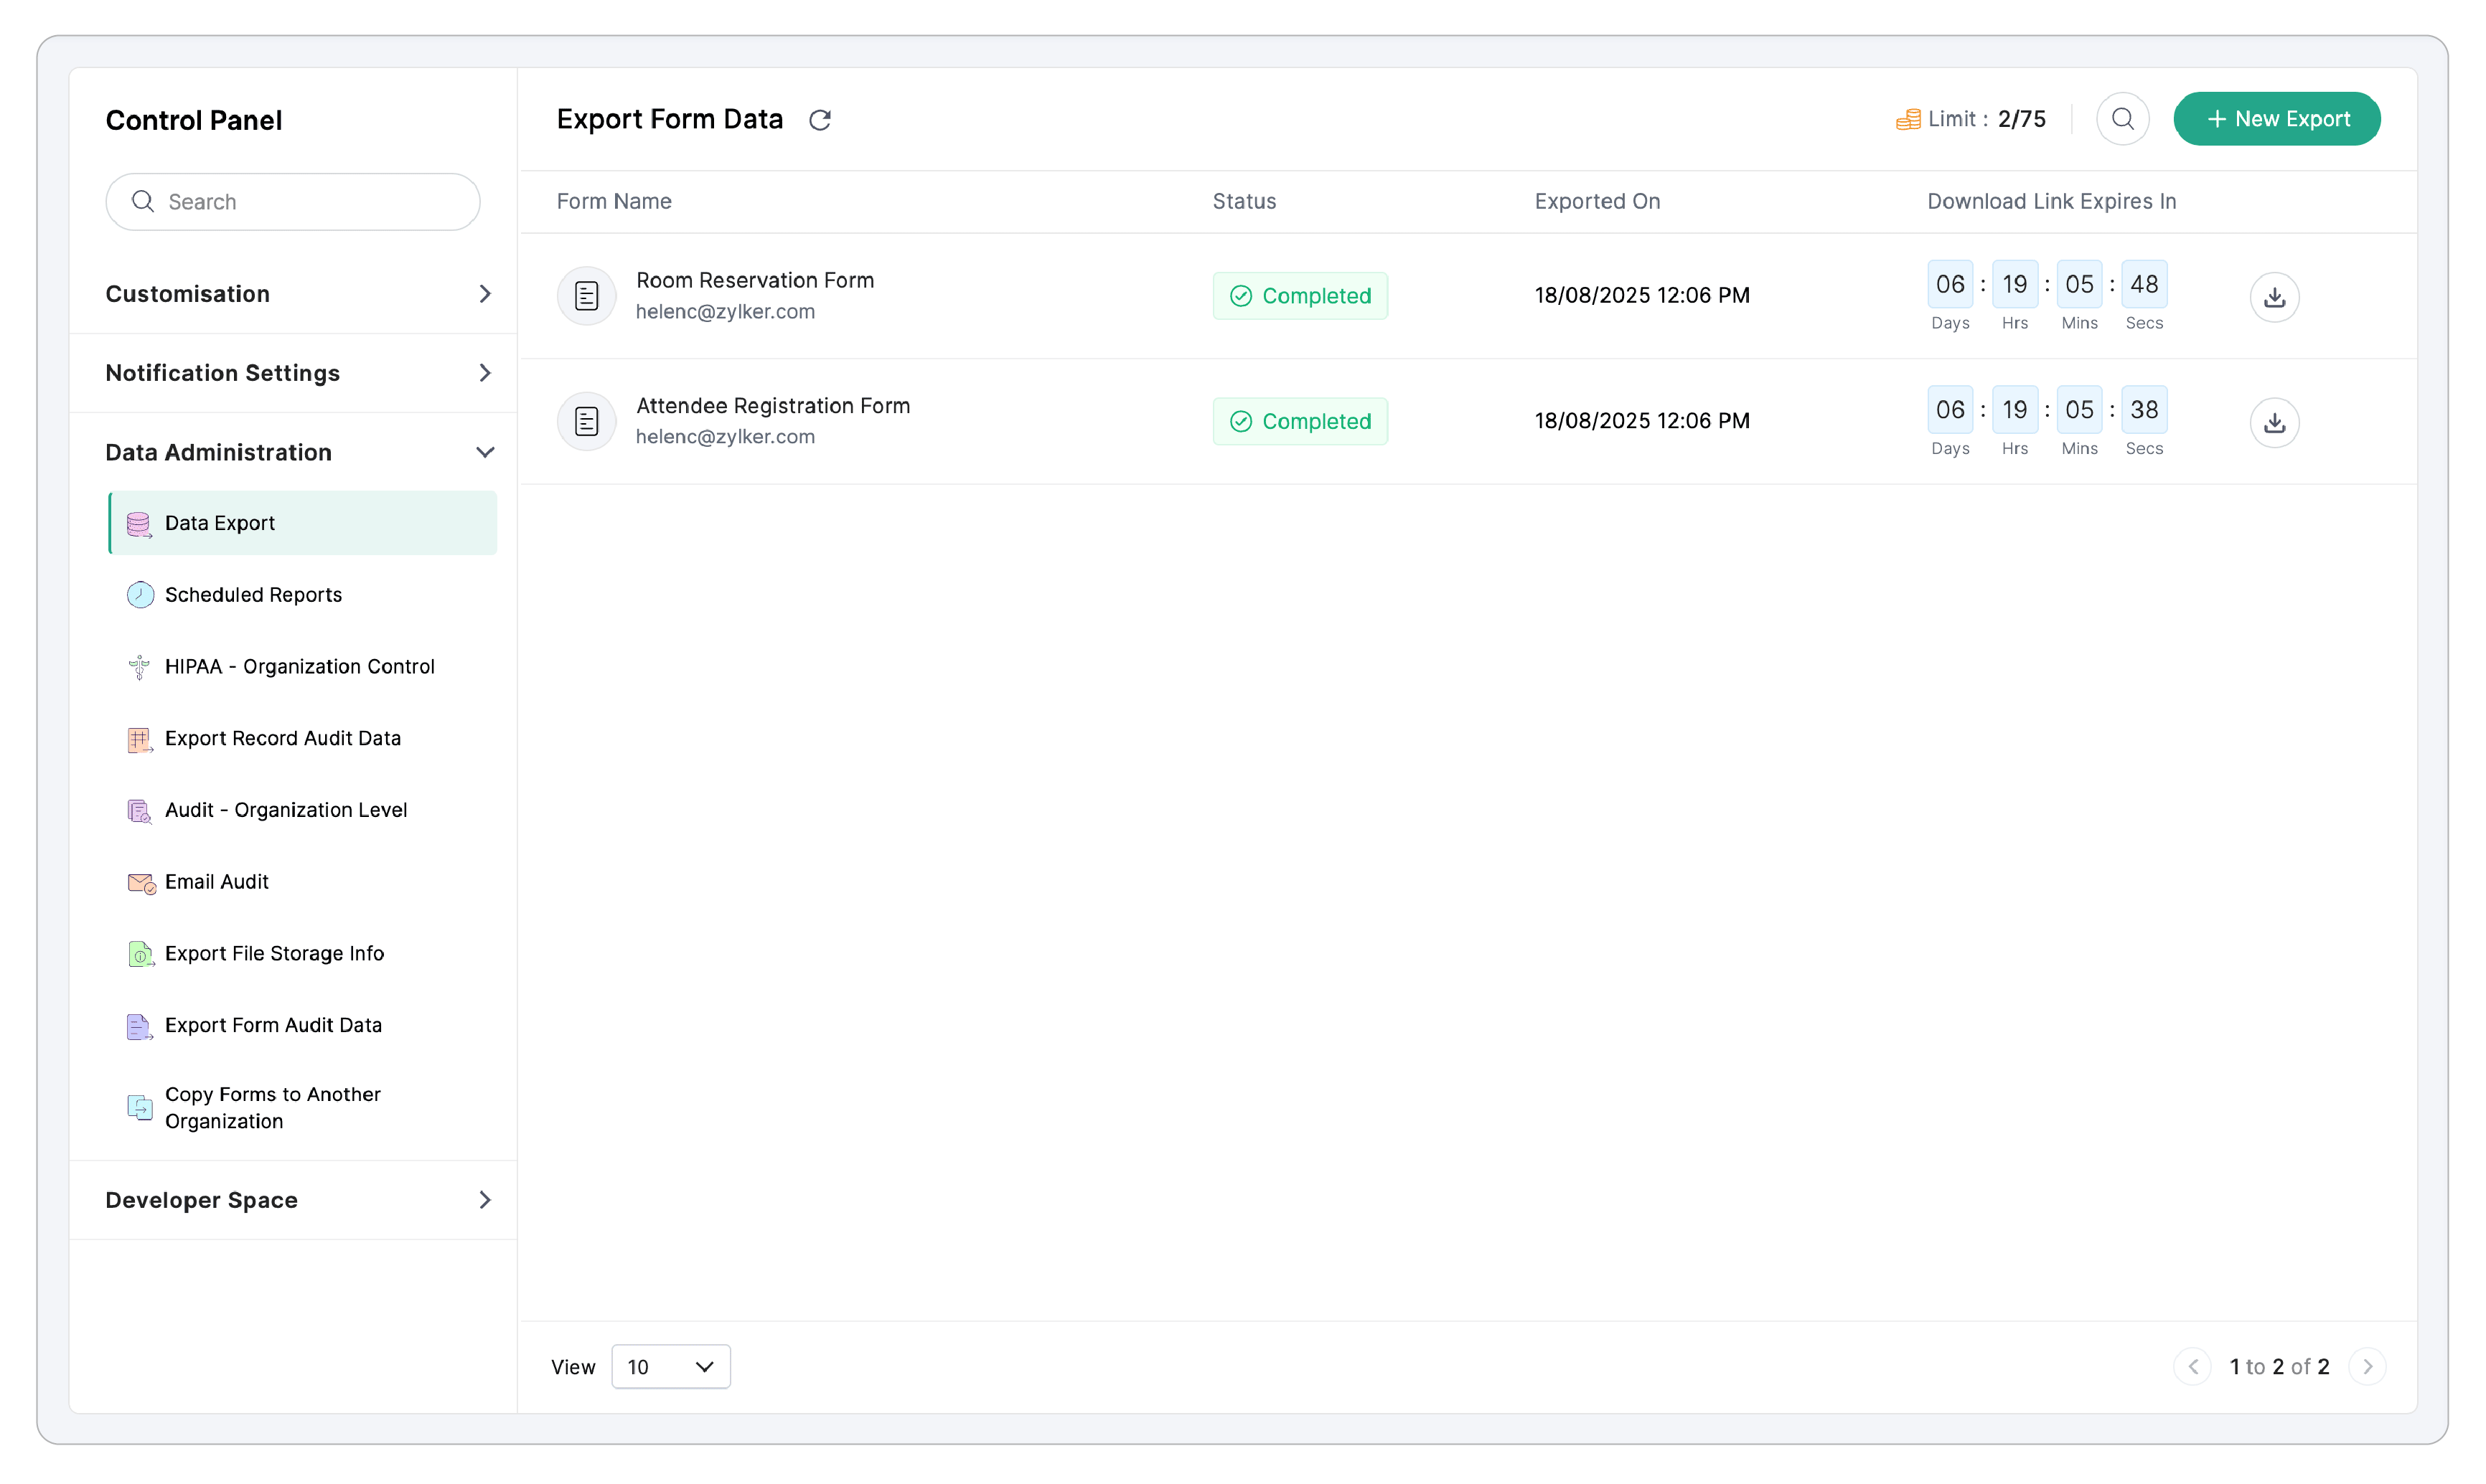2486x1484 pixels.
Task: Open Copy Forms to Another Organization
Action: 272,1107
